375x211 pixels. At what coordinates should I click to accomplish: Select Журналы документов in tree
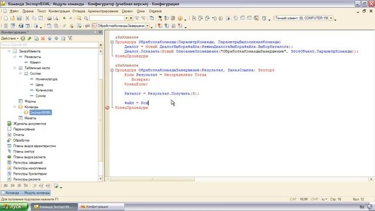(x=29, y=124)
